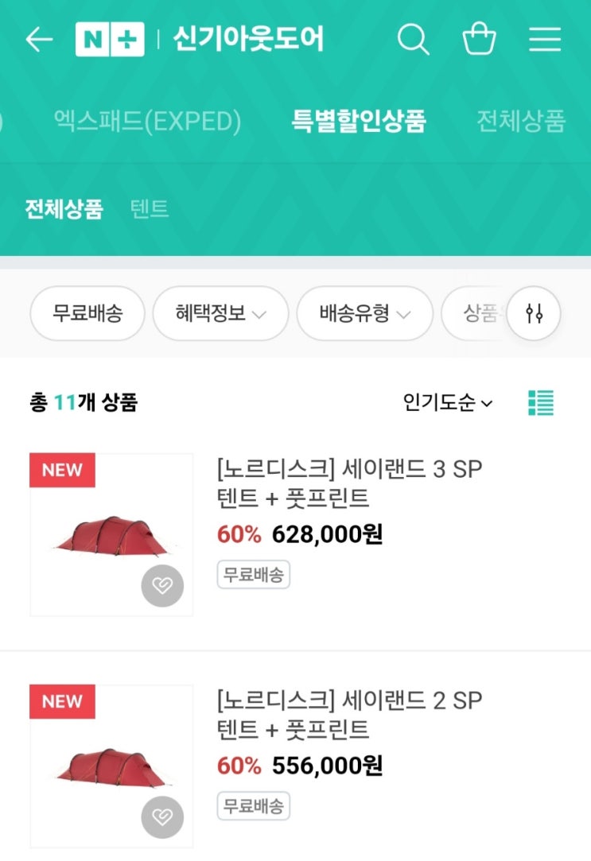Image resolution: width=591 pixels, height=861 pixels.
Task: Open the N+ Naver logo
Action: tap(110, 40)
